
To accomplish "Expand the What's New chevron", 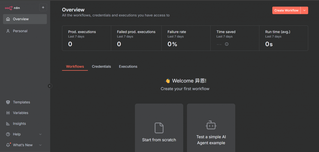I will pyautogui.click(x=40, y=145).
